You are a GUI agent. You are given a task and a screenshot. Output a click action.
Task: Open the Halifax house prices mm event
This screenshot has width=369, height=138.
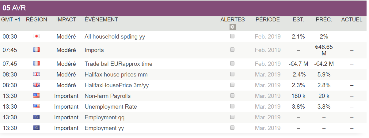(116, 75)
